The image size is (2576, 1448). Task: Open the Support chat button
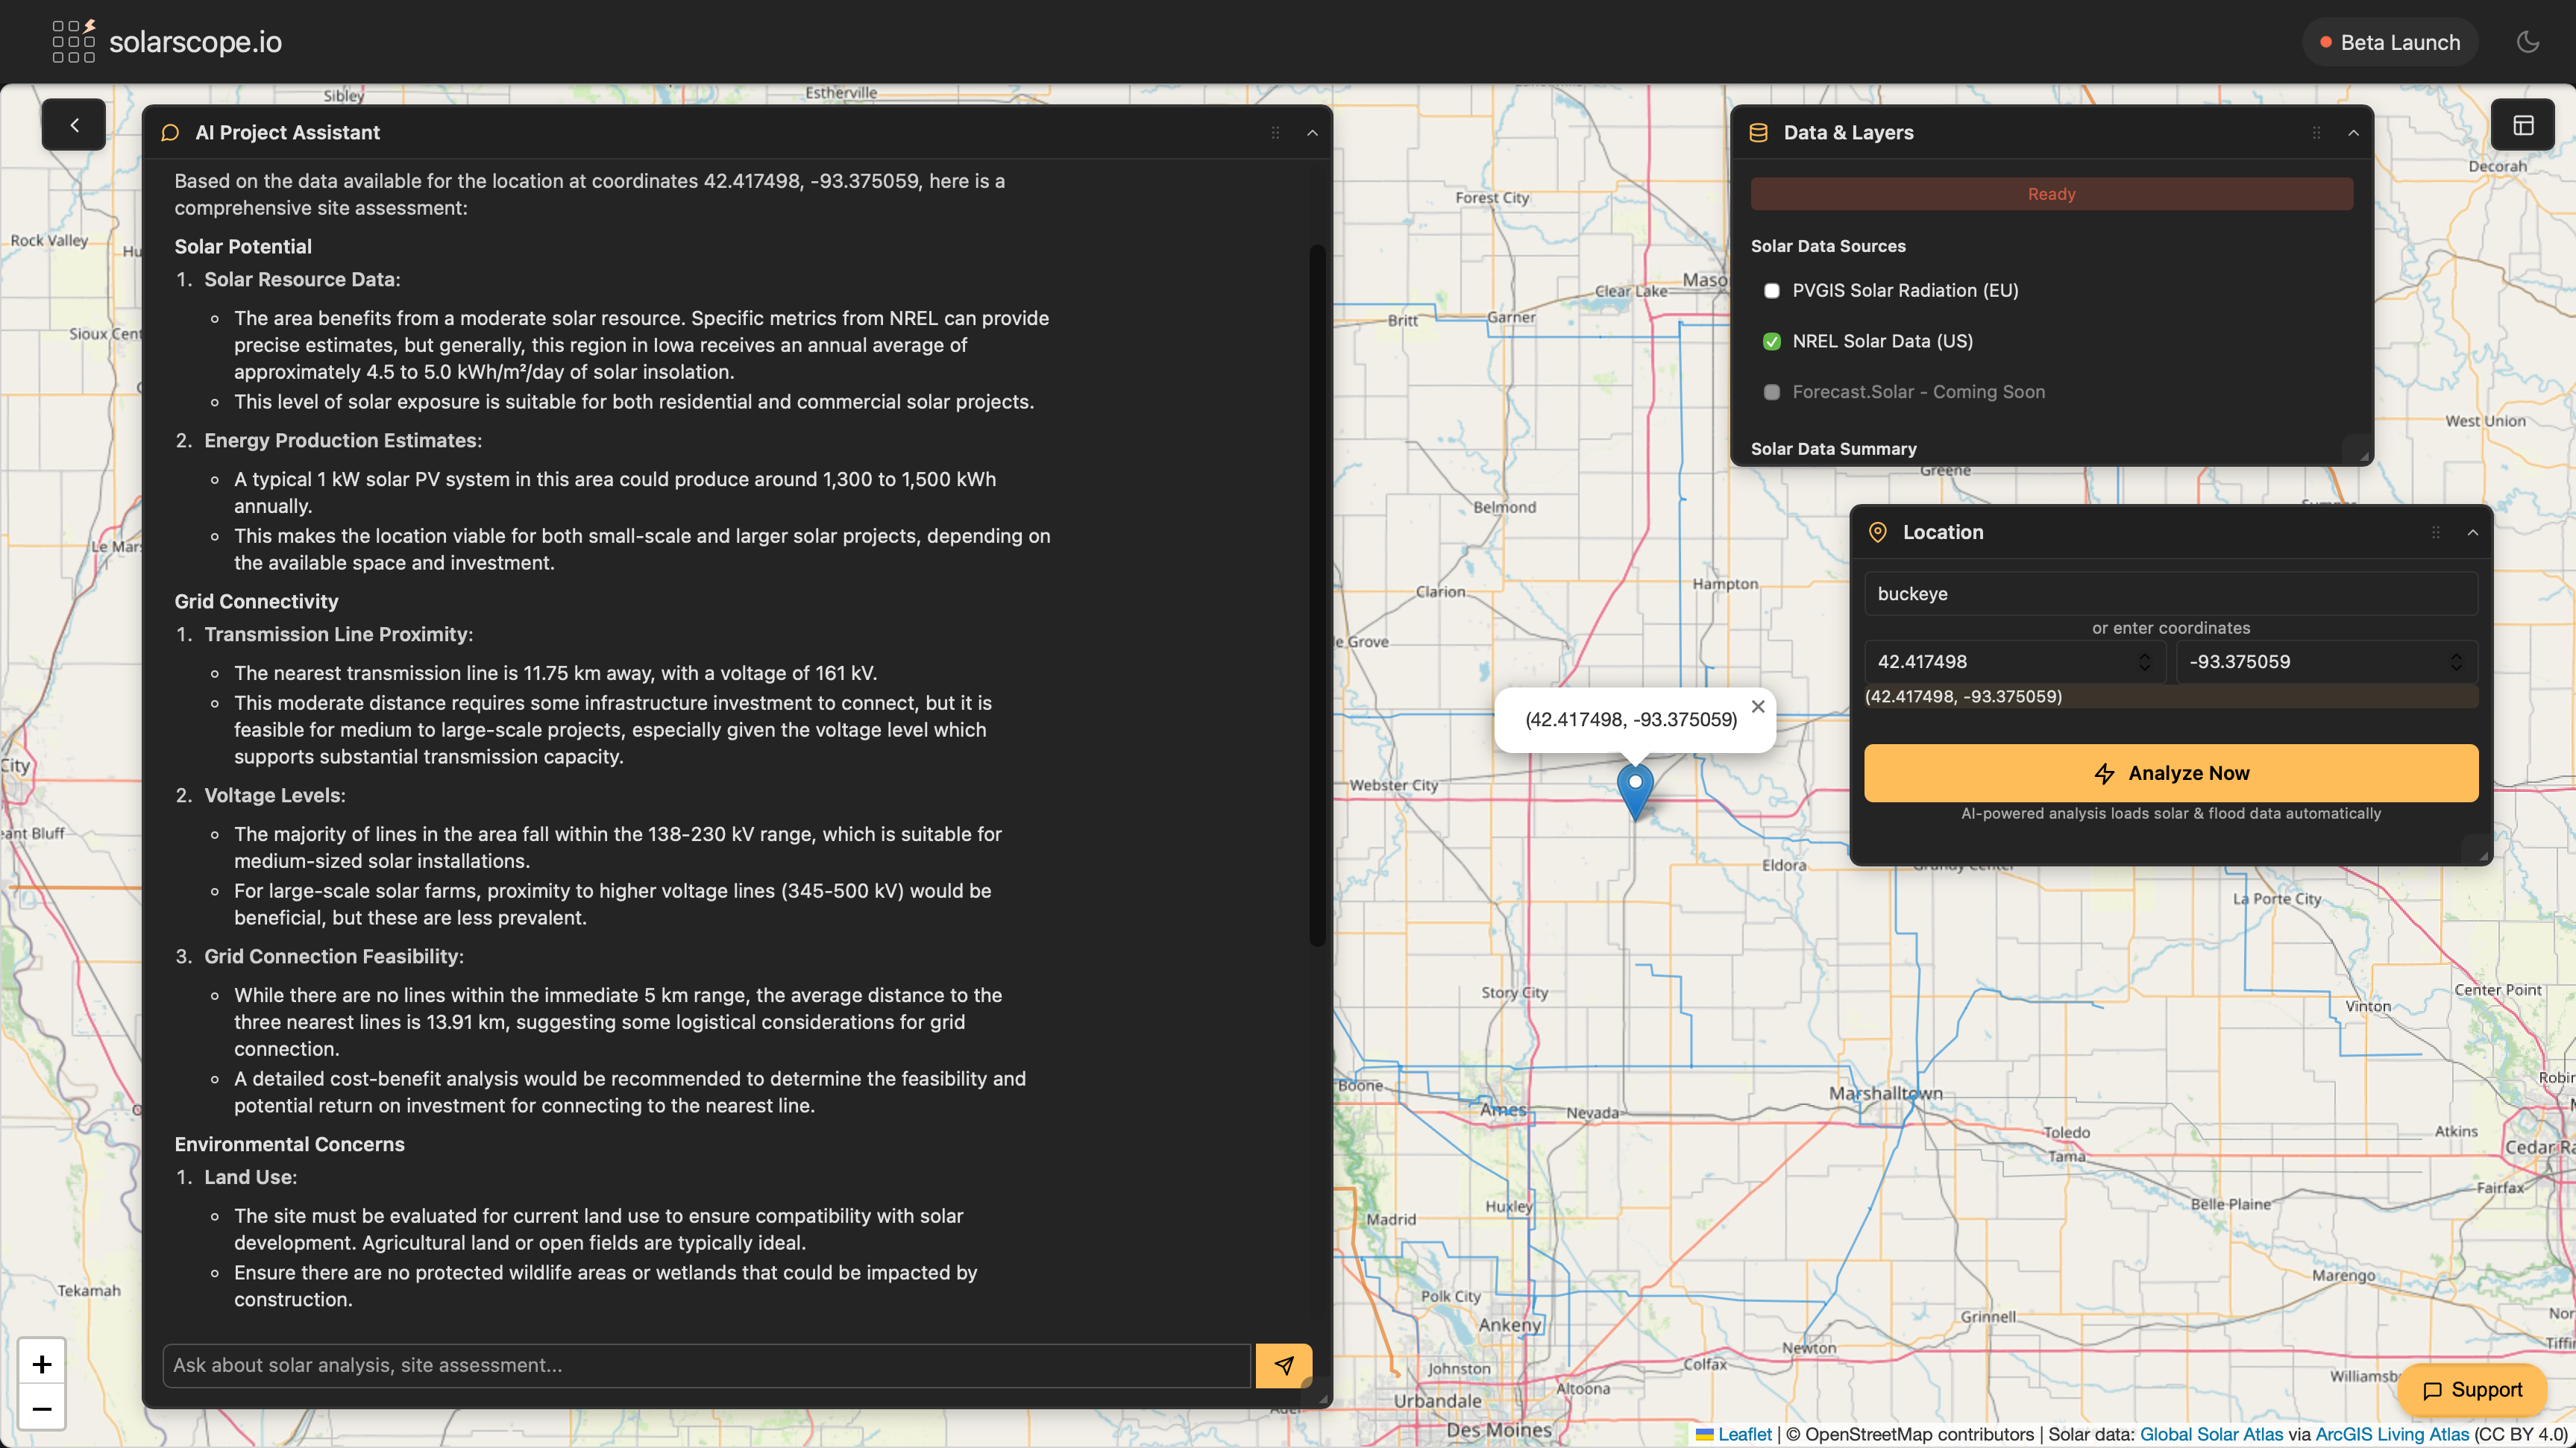point(2472,1390)
